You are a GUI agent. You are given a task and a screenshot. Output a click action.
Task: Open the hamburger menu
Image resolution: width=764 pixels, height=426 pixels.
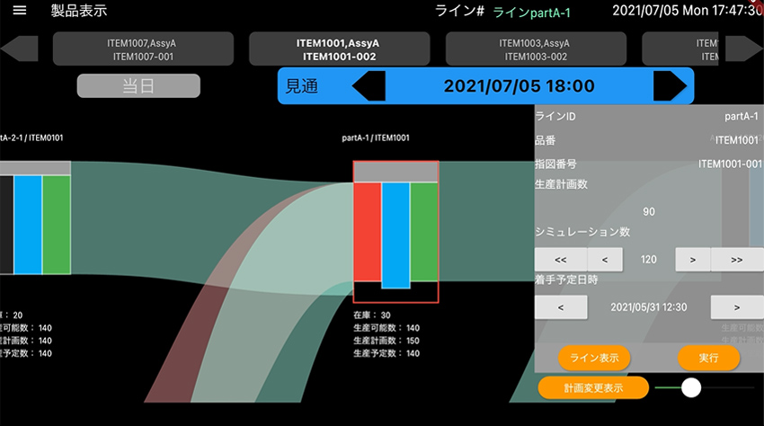[19, 11]
